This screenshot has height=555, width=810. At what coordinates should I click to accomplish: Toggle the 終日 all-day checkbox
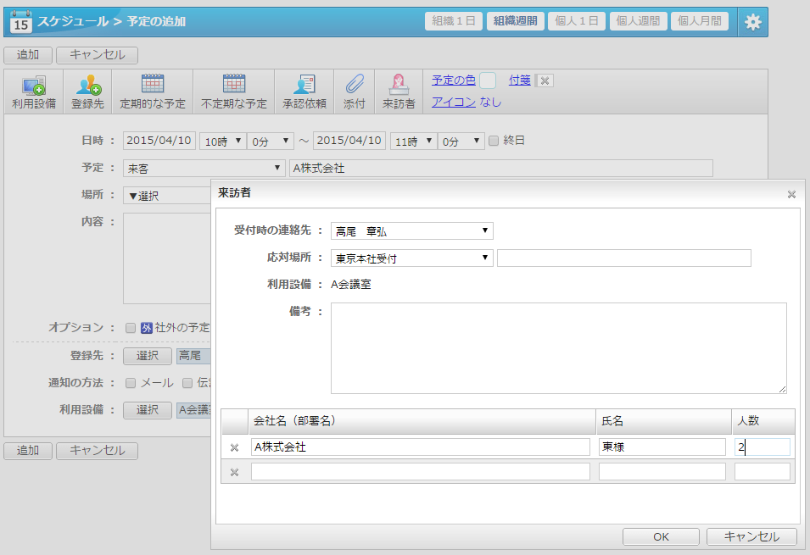pyautogui.click(x=494, y=141)
